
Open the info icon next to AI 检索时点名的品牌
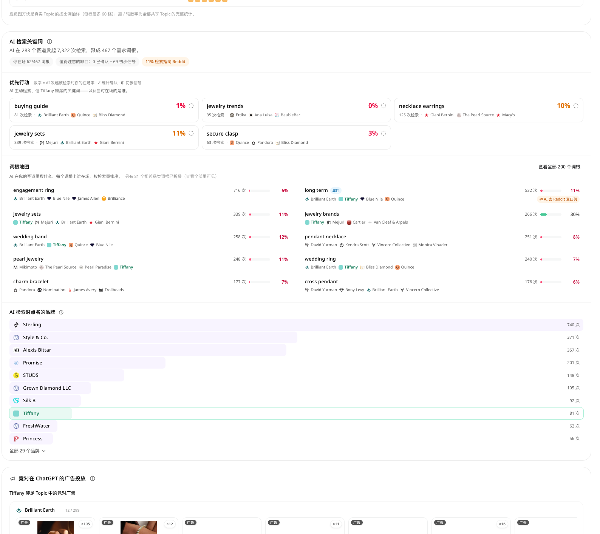point(61,312)
